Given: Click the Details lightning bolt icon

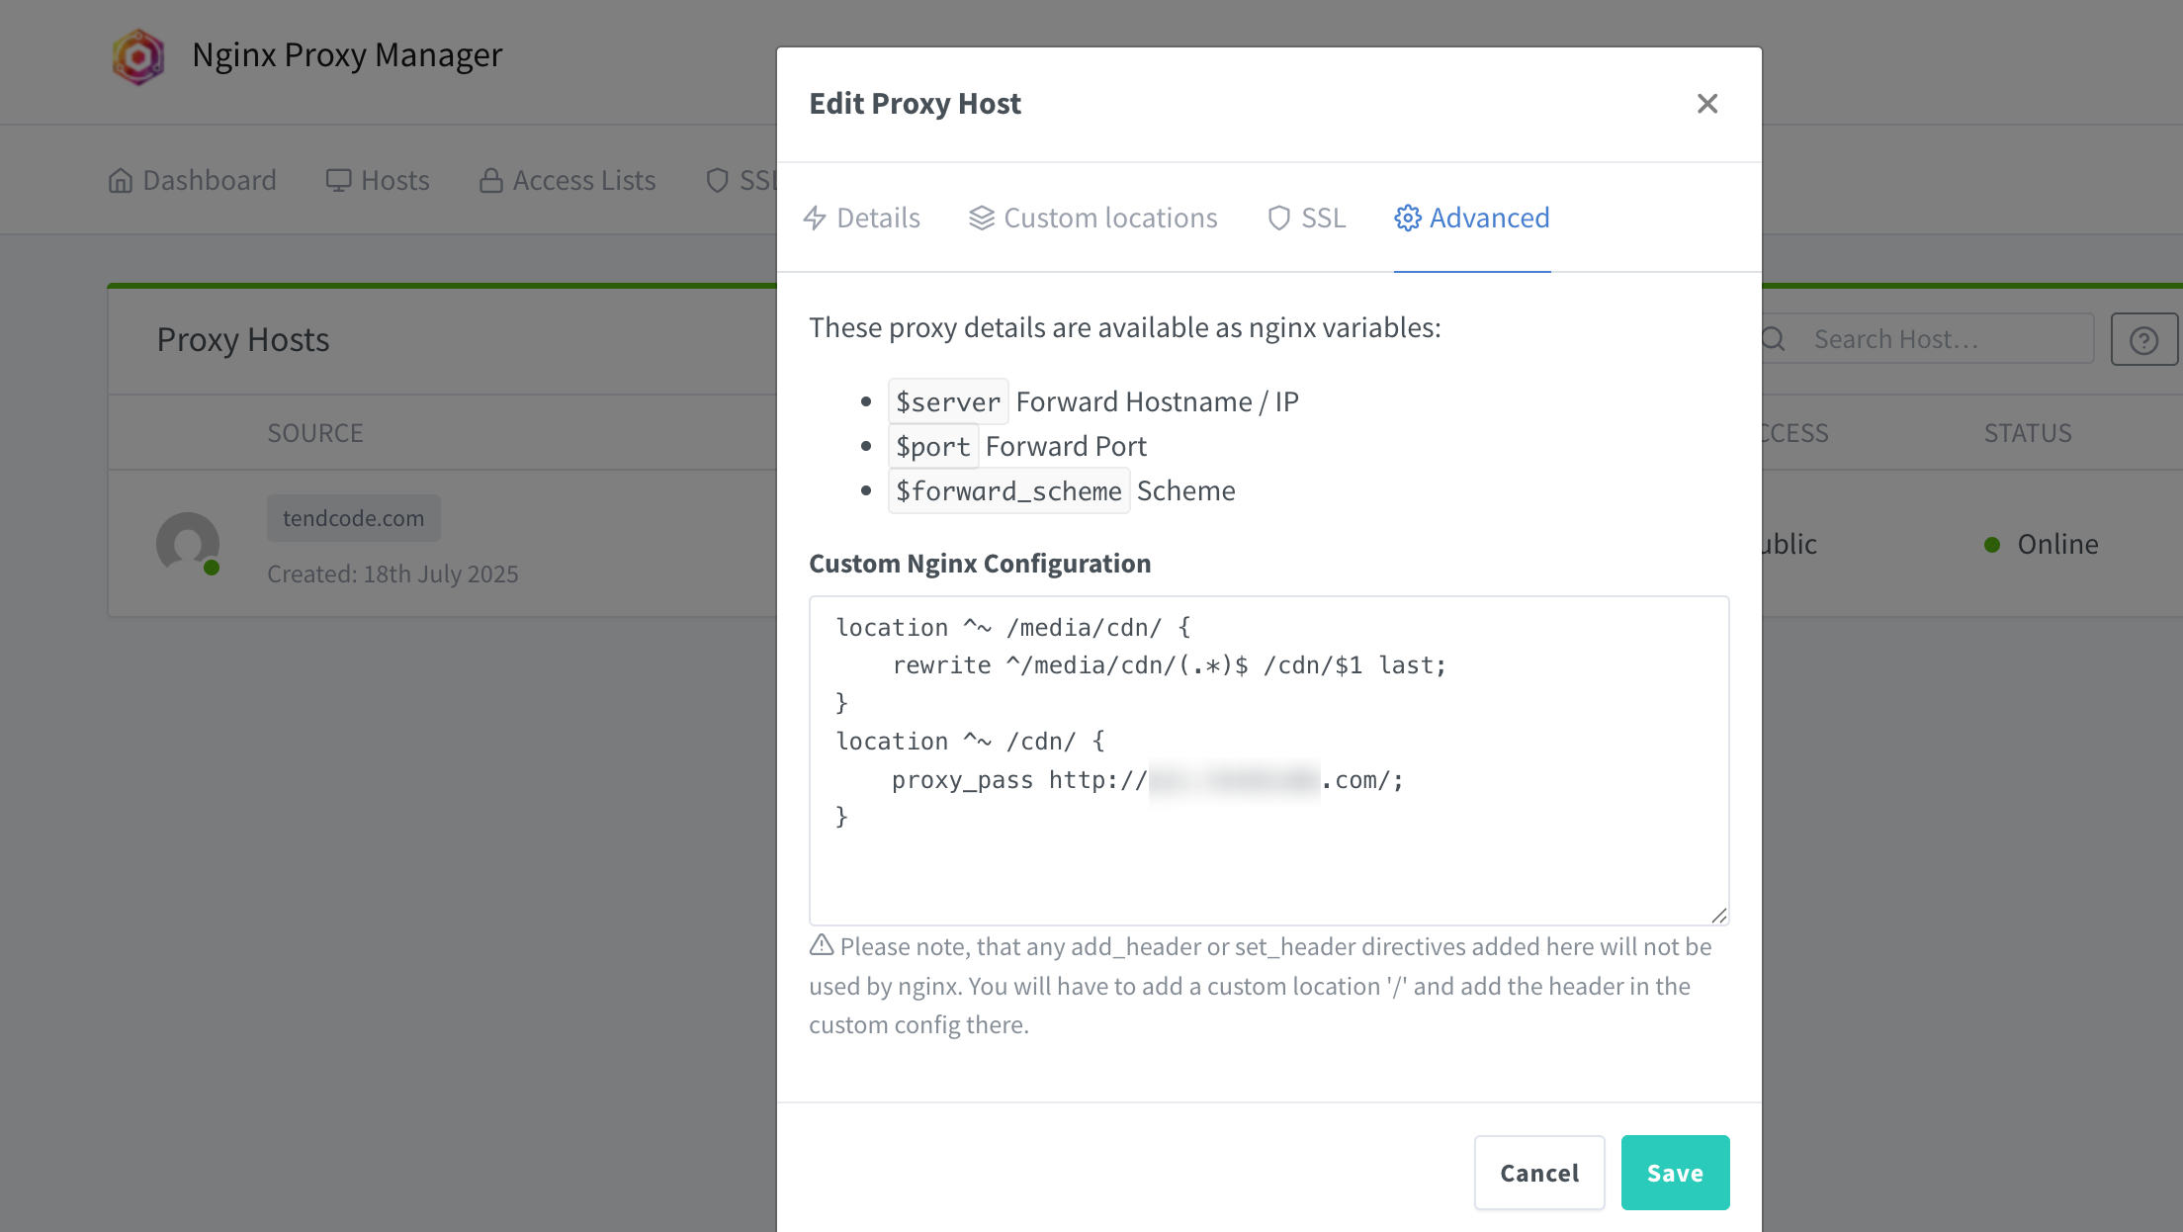Looking at the screenshot, I should [x=815, y=218].
